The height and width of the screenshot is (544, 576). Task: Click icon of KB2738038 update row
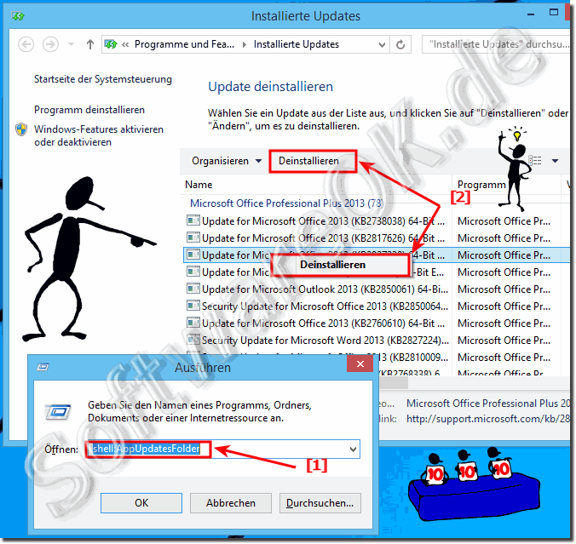coord(193,220)
